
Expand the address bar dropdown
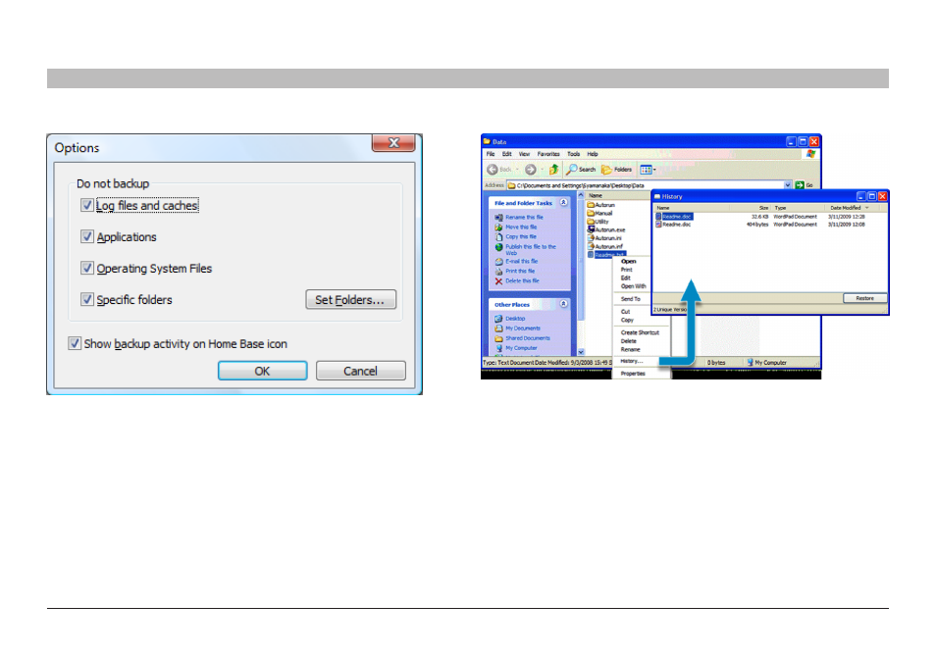tap(788, 185)
